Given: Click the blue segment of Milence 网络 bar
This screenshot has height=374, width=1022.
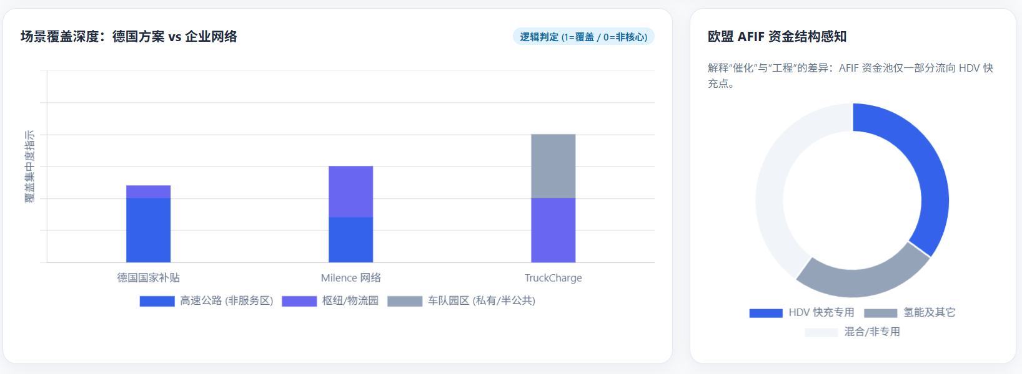Looking at the screenshot, I should [x=350, y=239].
